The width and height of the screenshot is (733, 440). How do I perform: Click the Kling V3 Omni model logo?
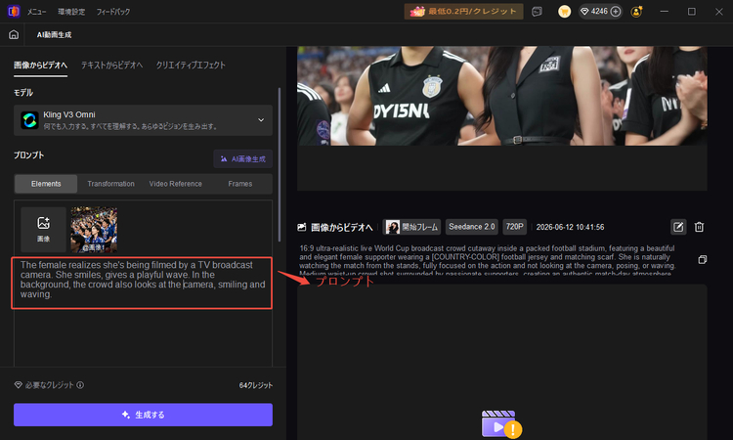point(29,120)
